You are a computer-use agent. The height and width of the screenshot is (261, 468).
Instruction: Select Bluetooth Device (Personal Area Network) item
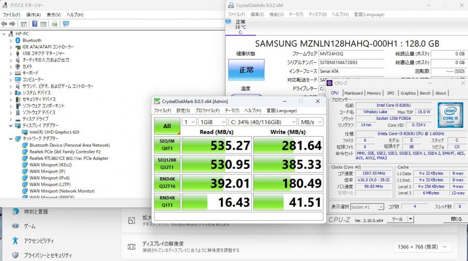tap(70, 145)
